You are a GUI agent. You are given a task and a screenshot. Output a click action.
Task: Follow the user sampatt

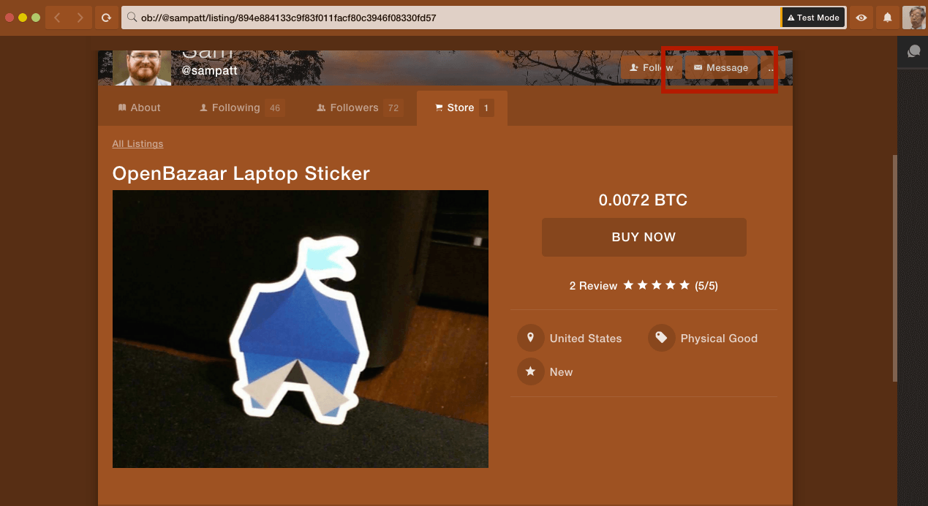tap(651, 68)
